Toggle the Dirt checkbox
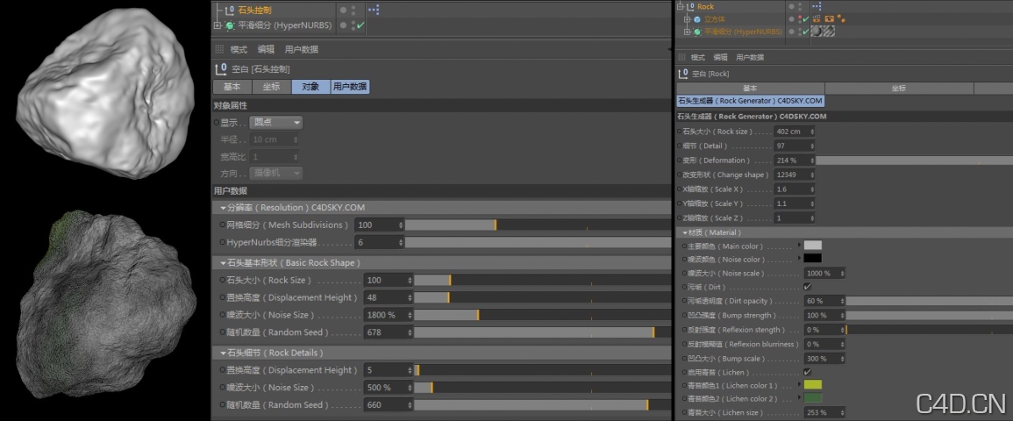The height and width of the screenshot is (421, 1013). (x=808, y=287)
